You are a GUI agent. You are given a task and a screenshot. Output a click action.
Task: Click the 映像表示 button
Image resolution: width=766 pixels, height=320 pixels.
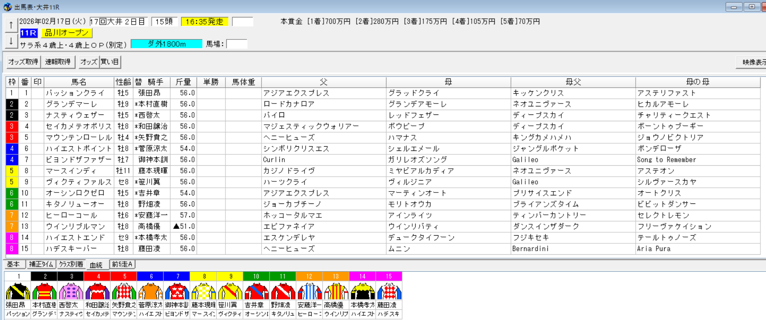(753, 62)
